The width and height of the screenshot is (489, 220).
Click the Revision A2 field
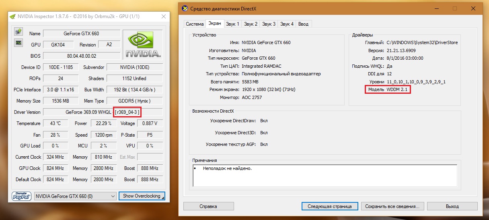(109, 45)
